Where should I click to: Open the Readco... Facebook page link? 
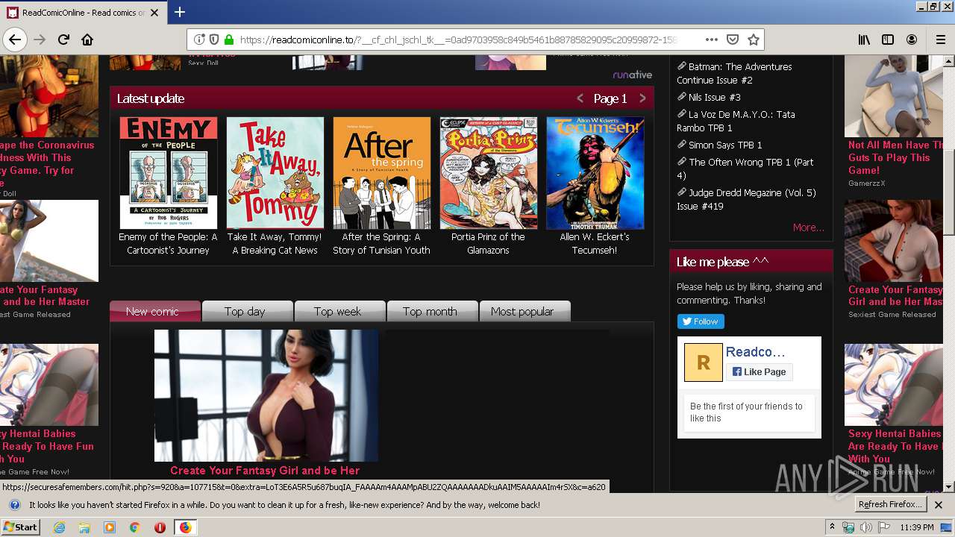756,351
